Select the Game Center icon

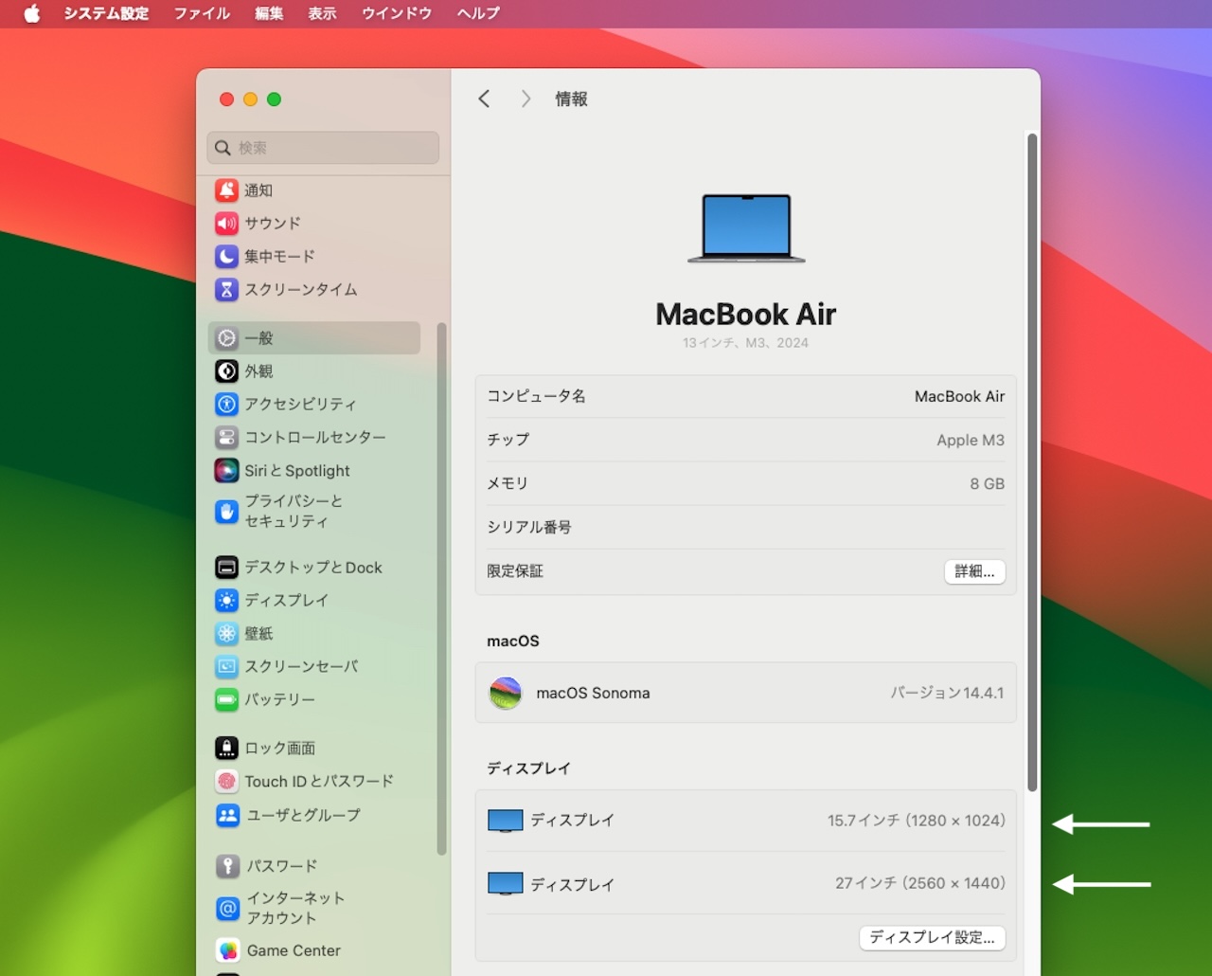tap(227, 950)
